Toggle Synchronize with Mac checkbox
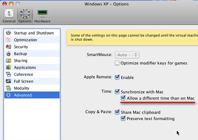 click(117, 92)
